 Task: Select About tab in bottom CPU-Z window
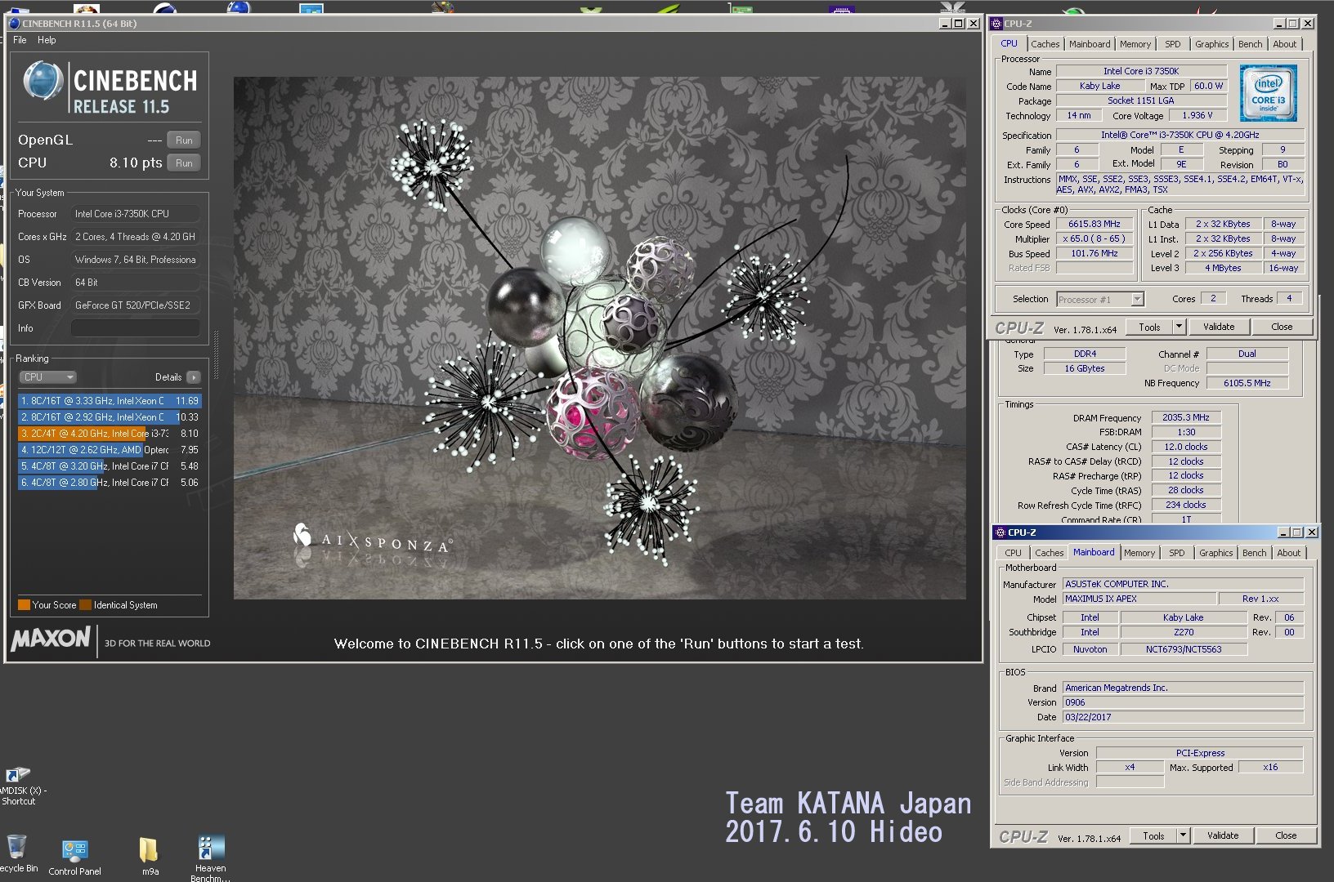coord(1288,553)
